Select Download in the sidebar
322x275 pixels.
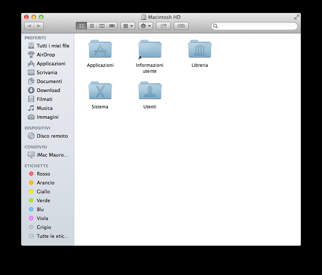point(48,90)
